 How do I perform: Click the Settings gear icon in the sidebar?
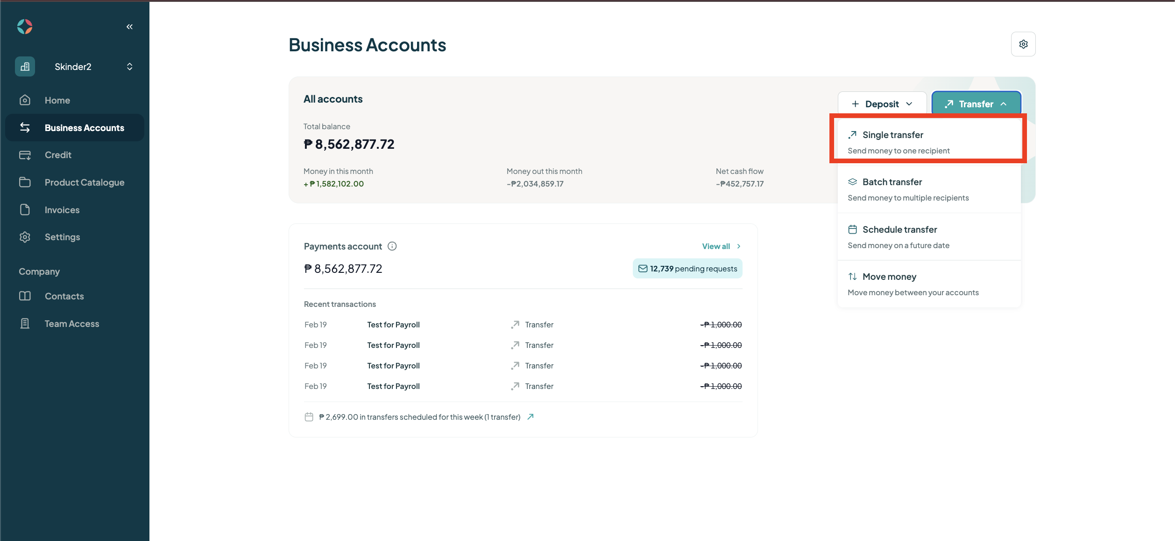(x=25, y=237)
